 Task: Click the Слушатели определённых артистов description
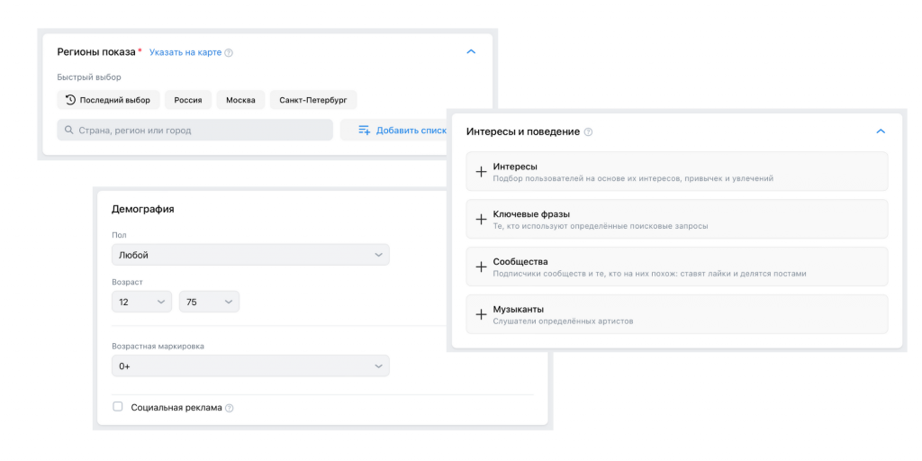pyautogui.click(x=564, y=321)
